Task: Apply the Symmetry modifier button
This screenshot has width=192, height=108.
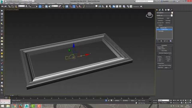Action: coord(160,21)
